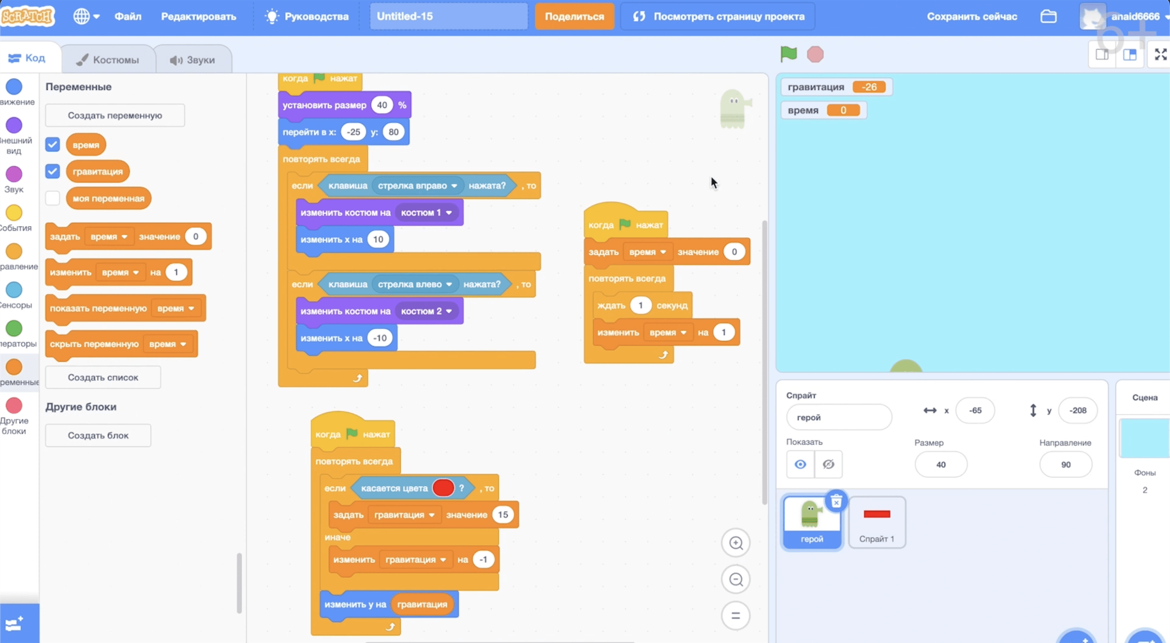Click the red stop button
1170x643 pixels.
[814, 54]
